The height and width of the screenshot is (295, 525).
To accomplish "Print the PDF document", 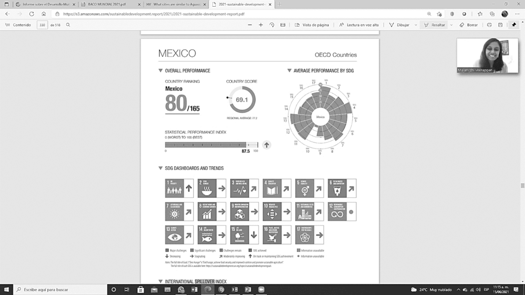I will pyautogui.click(x=489, y=25).
